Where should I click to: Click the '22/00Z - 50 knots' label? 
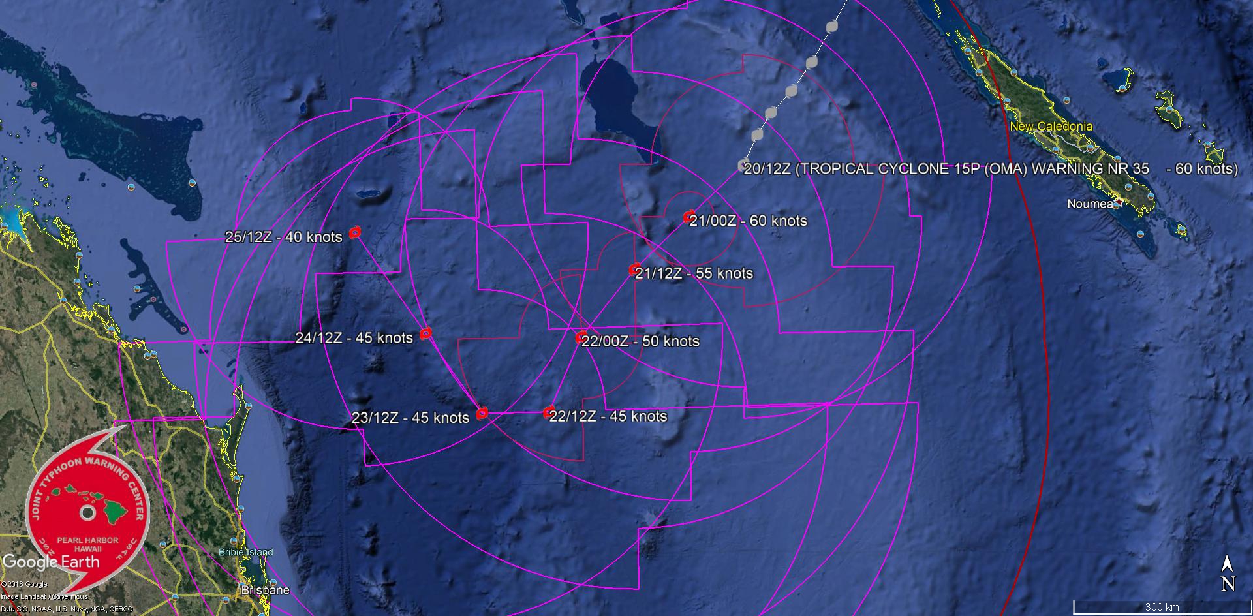(640, 341)
